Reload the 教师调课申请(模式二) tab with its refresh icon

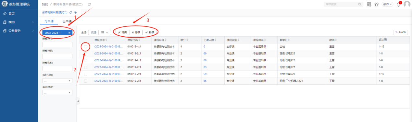click(x=71, y=12)
